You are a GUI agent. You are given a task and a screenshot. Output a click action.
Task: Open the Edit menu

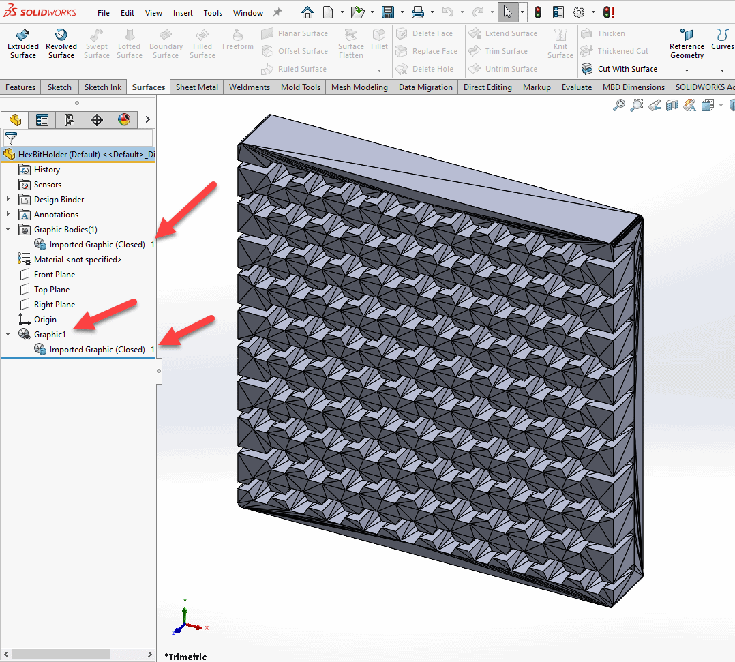[x=127, y=13]
